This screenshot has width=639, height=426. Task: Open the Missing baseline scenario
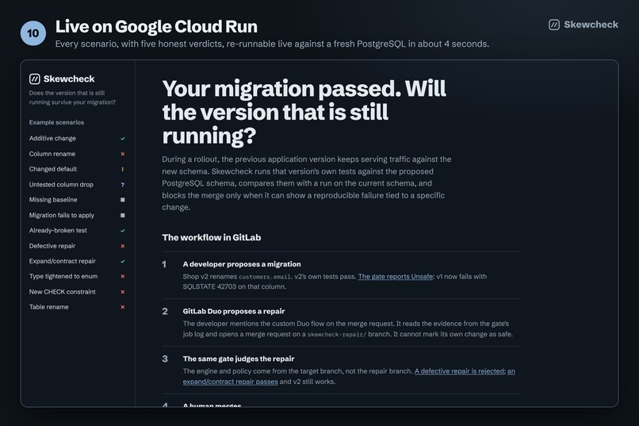77,199
